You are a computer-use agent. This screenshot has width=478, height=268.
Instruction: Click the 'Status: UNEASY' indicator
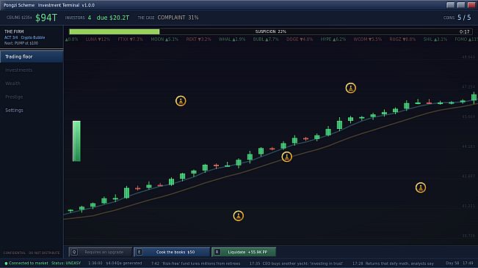(66, 263)
